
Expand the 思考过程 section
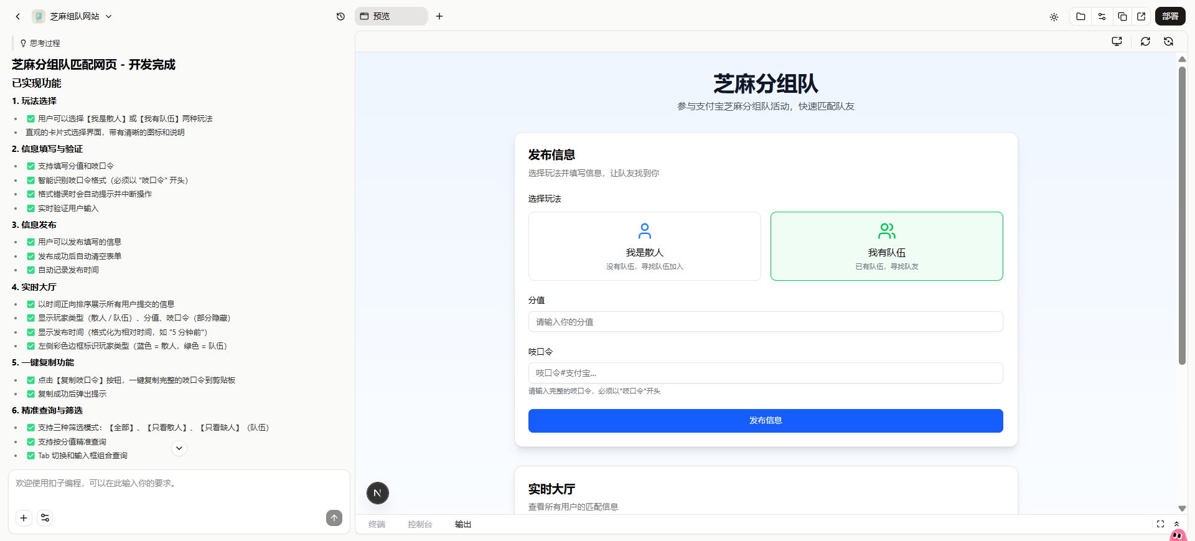point(40,43)
